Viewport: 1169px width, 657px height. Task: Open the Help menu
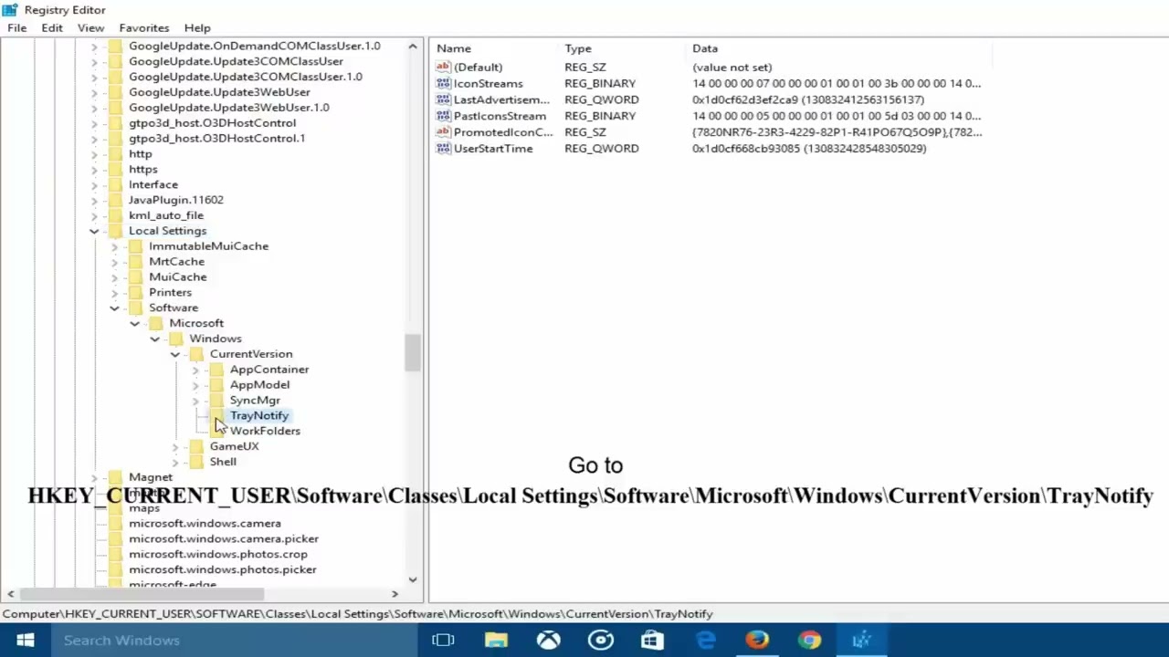point(197,28)
